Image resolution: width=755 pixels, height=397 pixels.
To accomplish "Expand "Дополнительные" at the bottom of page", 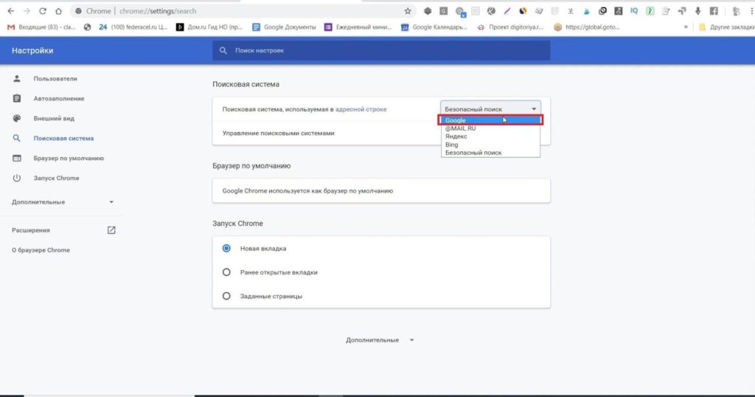I will coord(379,340).
